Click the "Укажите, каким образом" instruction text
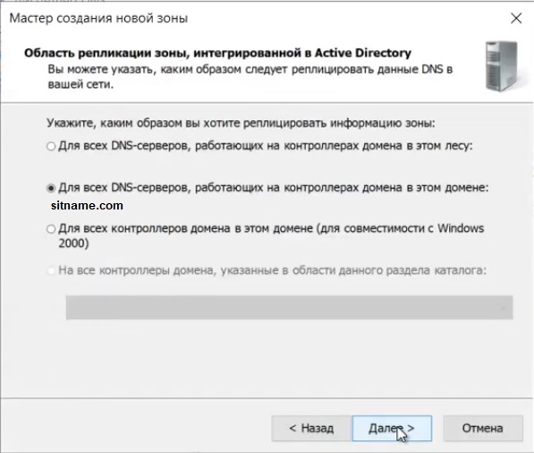The height and width of the screenshot is (453, 534). point(241,123)
